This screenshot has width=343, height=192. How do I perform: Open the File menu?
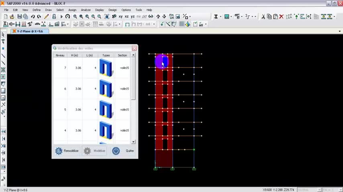tap(6, 10)
